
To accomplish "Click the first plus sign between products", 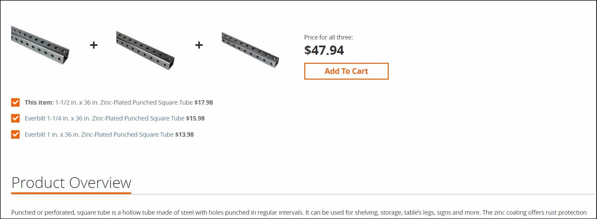I will 94,45.
